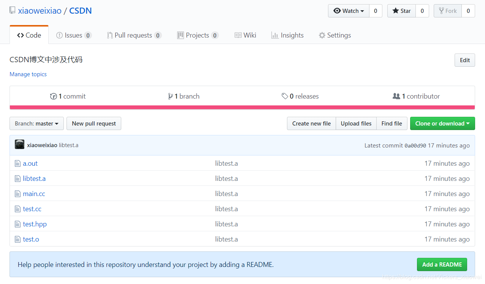Click the commit history clock icon
The width and height of the screenshot is (485, 284).
[x=53, y=96]
